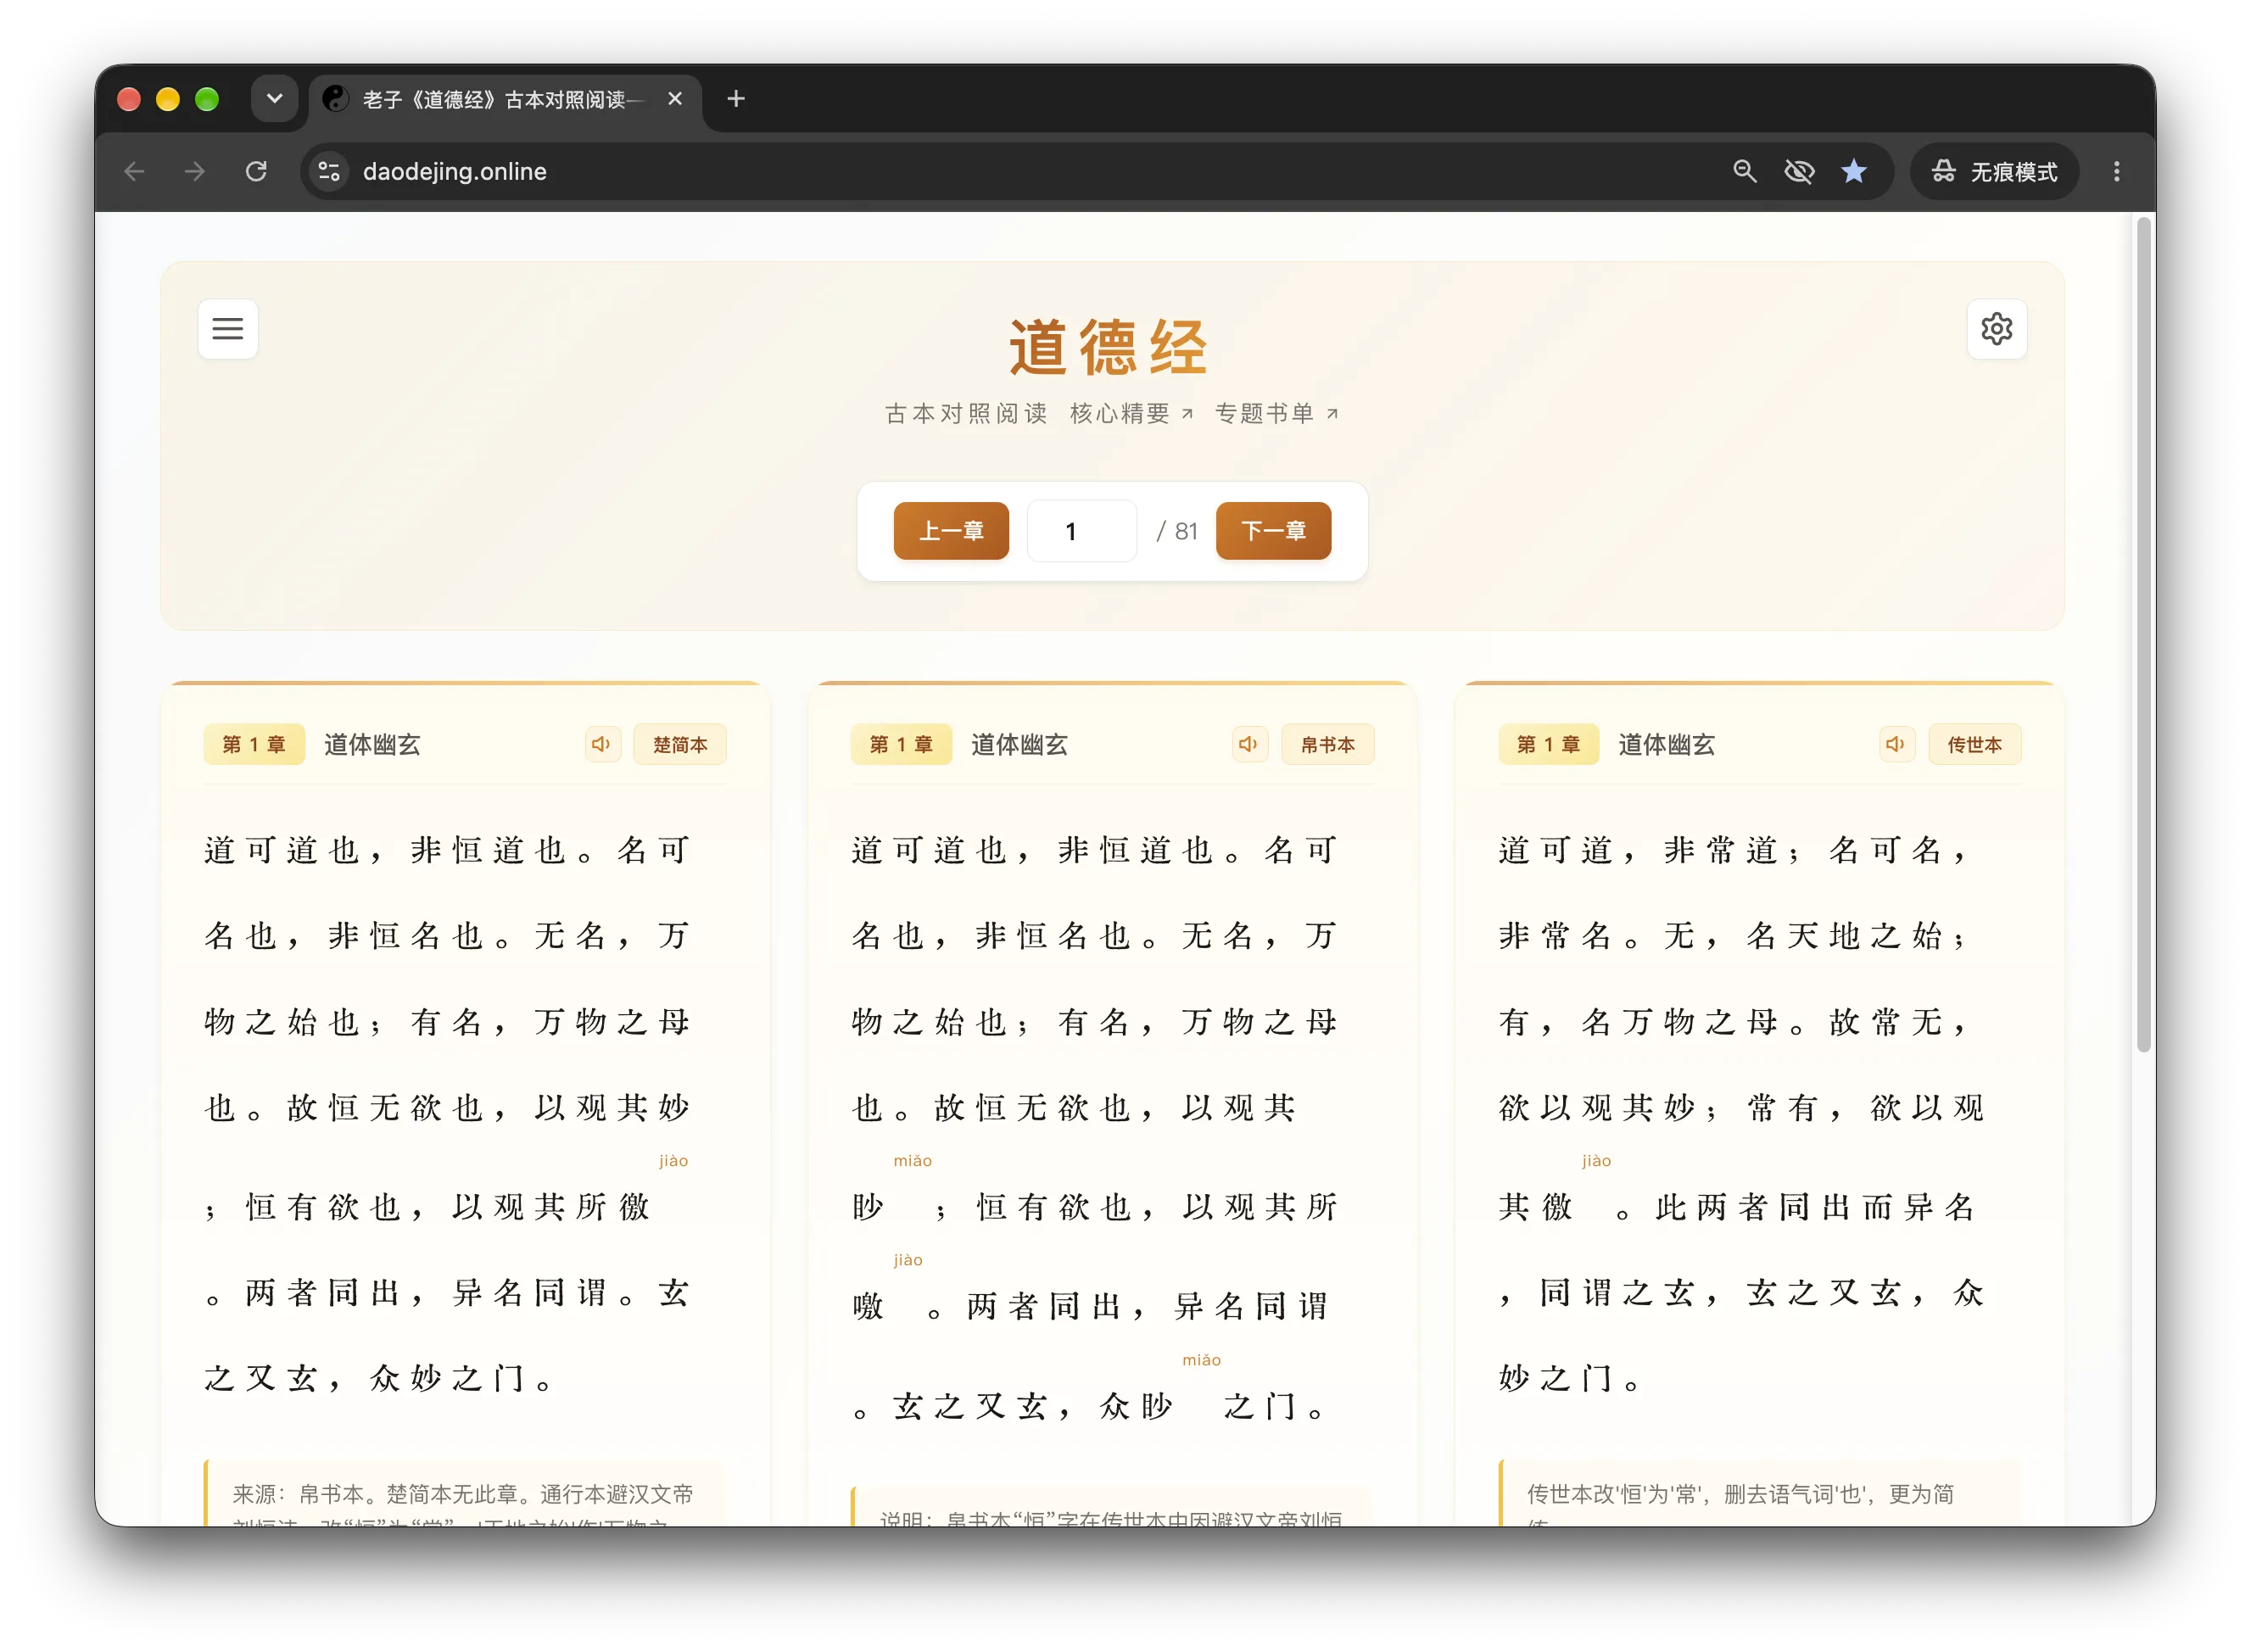Open the hamburger menu on the page

click(x=228, y=328)
